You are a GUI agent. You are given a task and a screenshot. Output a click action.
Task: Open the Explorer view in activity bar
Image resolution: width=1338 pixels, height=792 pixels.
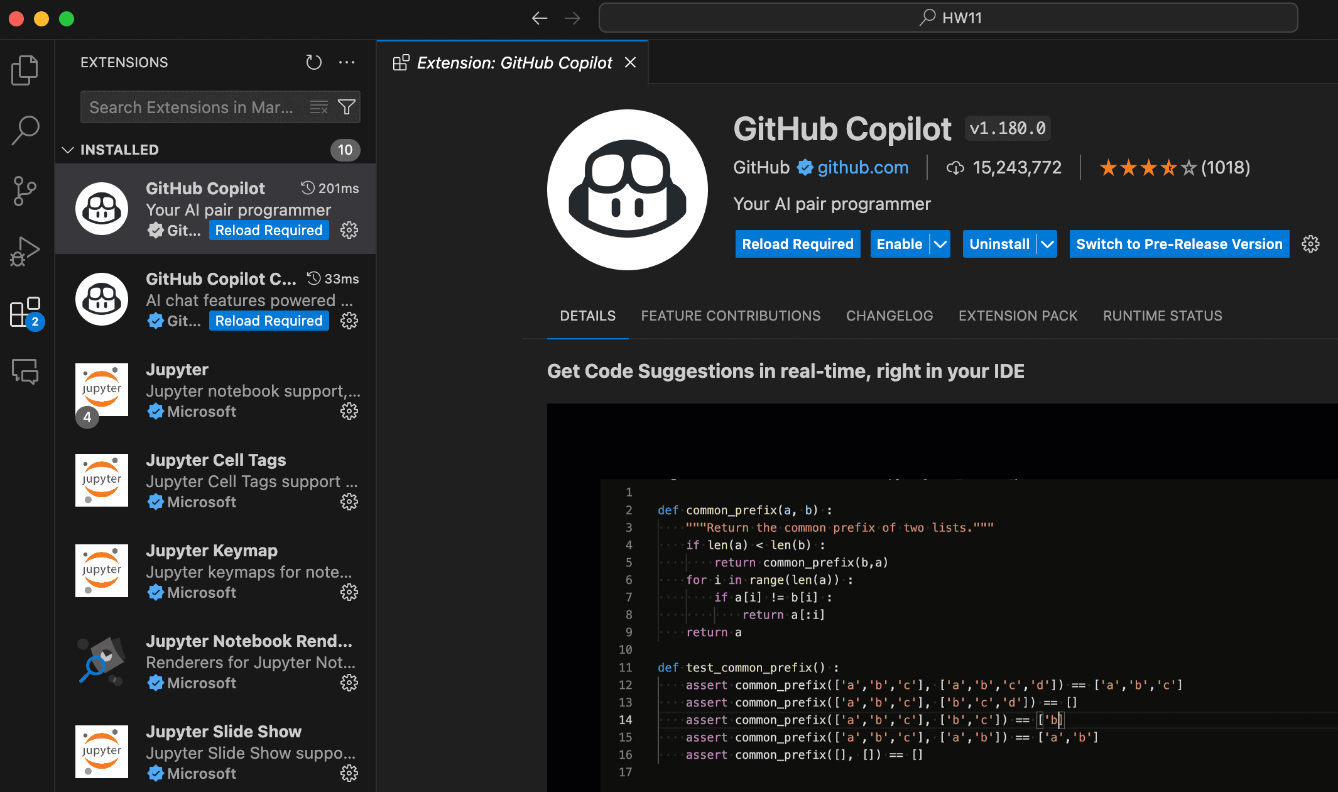[x=25, y=70]
